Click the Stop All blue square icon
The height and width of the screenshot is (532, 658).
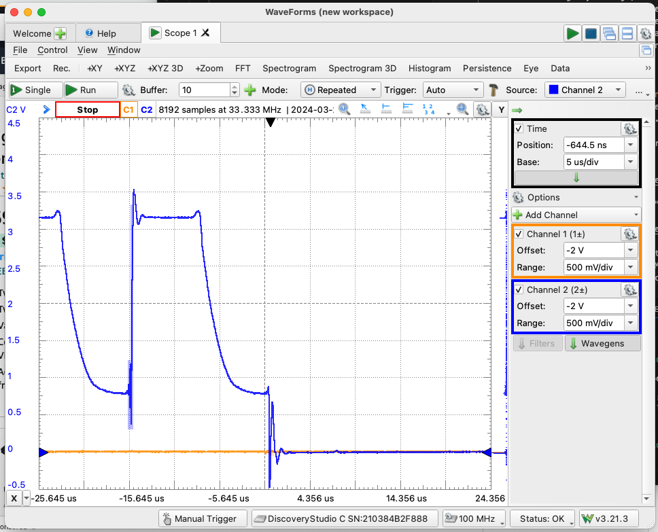[x=591, y=33]
